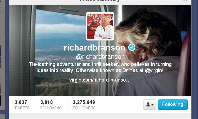Click the airplane window header cover photo

coord(100,51)
